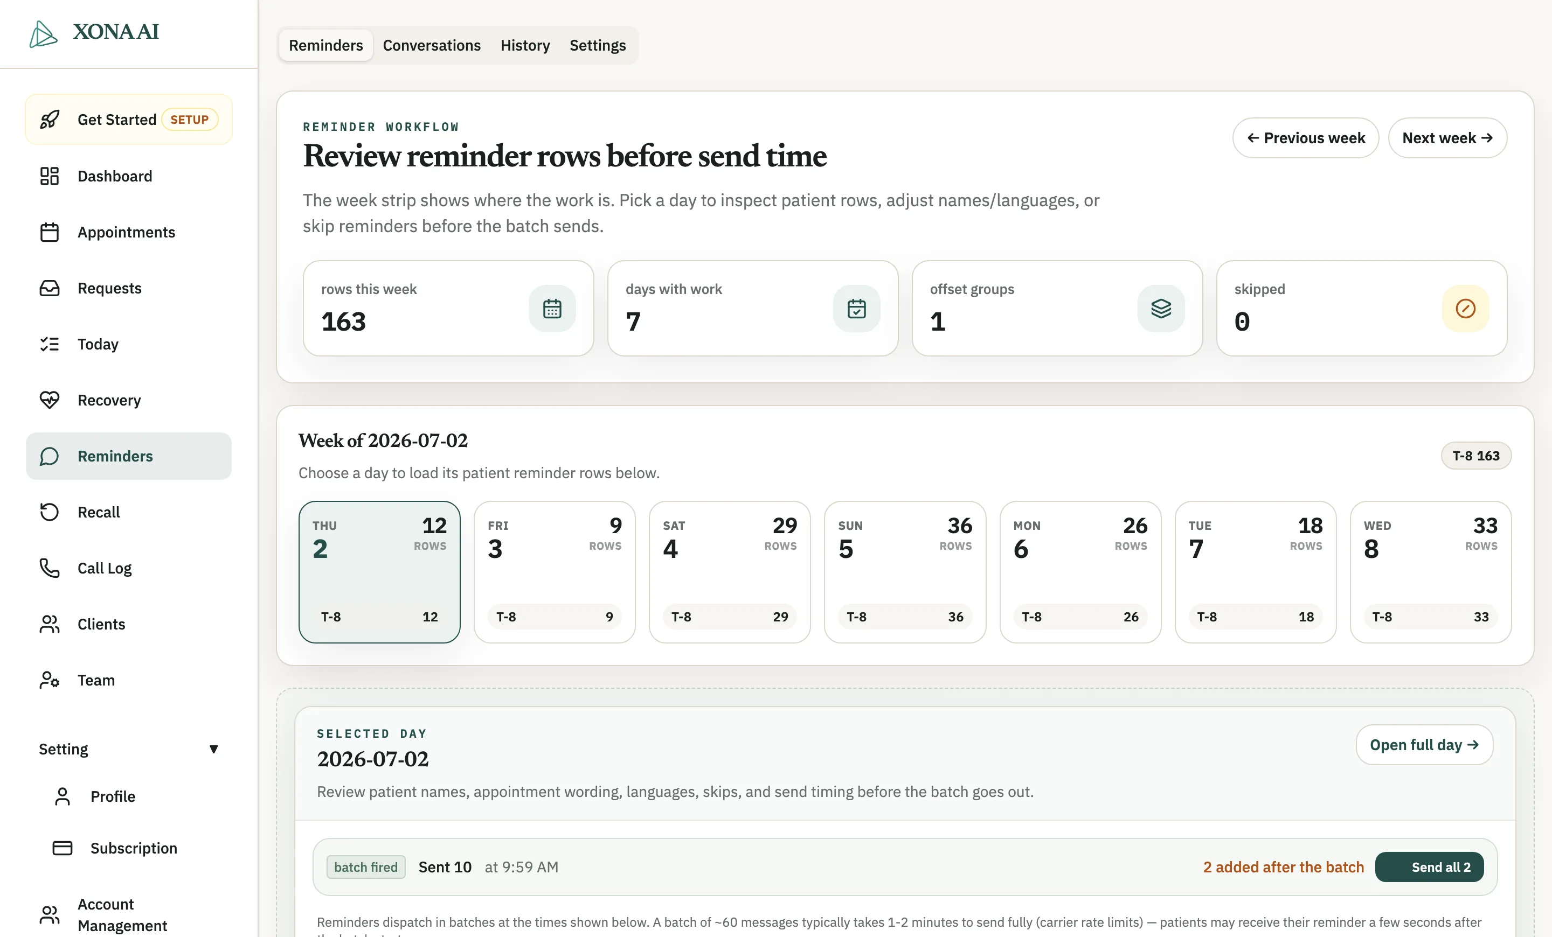The height and width of the screenshot is (937, 1552).
Task: Open Appointments in the sidebar
Action: coord(128,232)
